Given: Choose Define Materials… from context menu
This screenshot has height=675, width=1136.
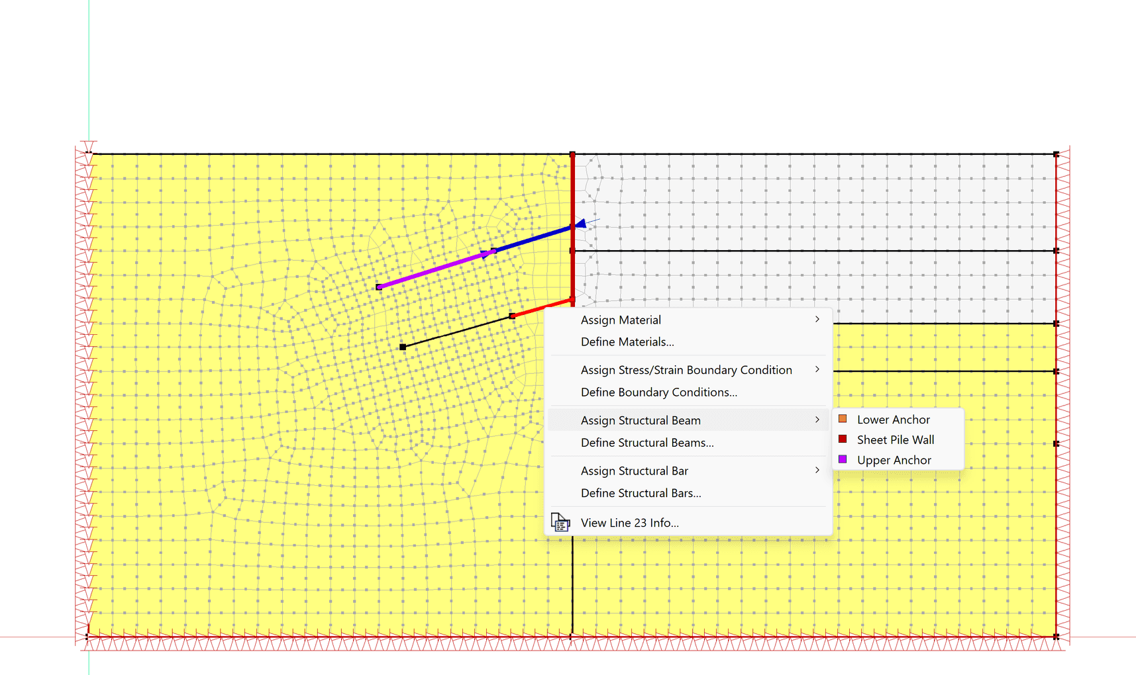Looking at the screenshot, I should click(688, 342).
